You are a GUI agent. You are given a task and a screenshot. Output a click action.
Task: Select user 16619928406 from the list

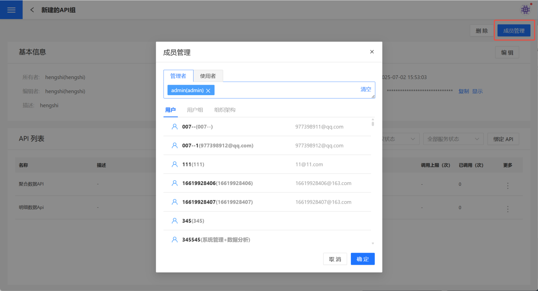[217, 183]
